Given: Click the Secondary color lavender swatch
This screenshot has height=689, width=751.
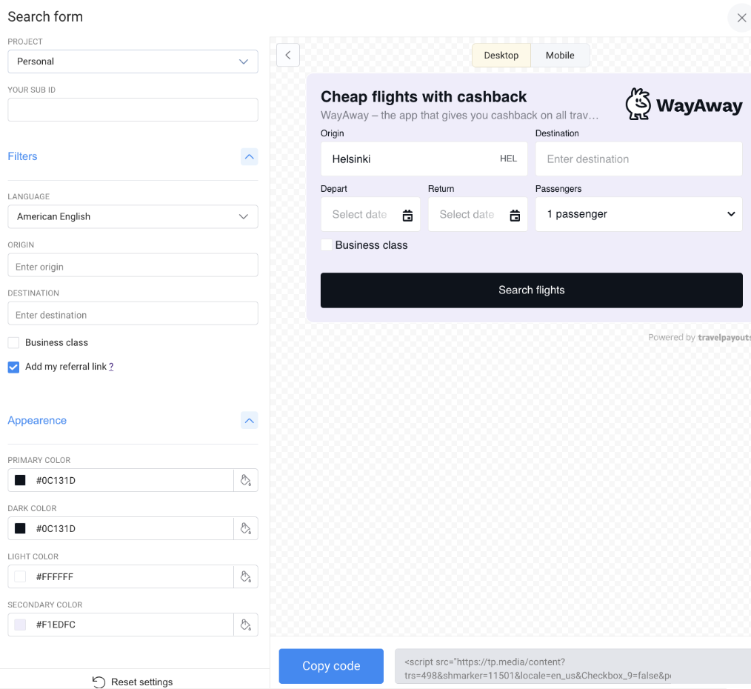Looking at the screenshot, I should coord(20,625).
